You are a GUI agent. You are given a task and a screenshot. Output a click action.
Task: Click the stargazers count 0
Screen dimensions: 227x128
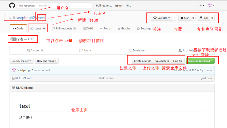[x=193, y=18]
